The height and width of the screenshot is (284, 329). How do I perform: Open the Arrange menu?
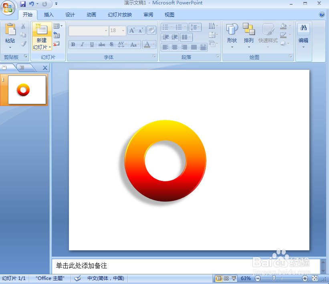(249, 36)
